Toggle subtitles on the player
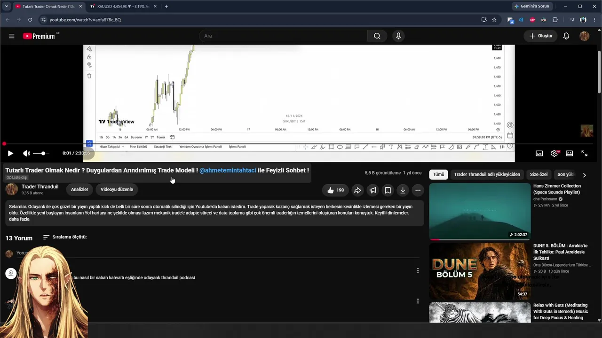 point(539,153)
